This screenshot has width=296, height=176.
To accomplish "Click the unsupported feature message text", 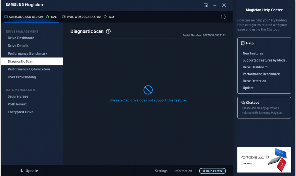I will 148,100.
